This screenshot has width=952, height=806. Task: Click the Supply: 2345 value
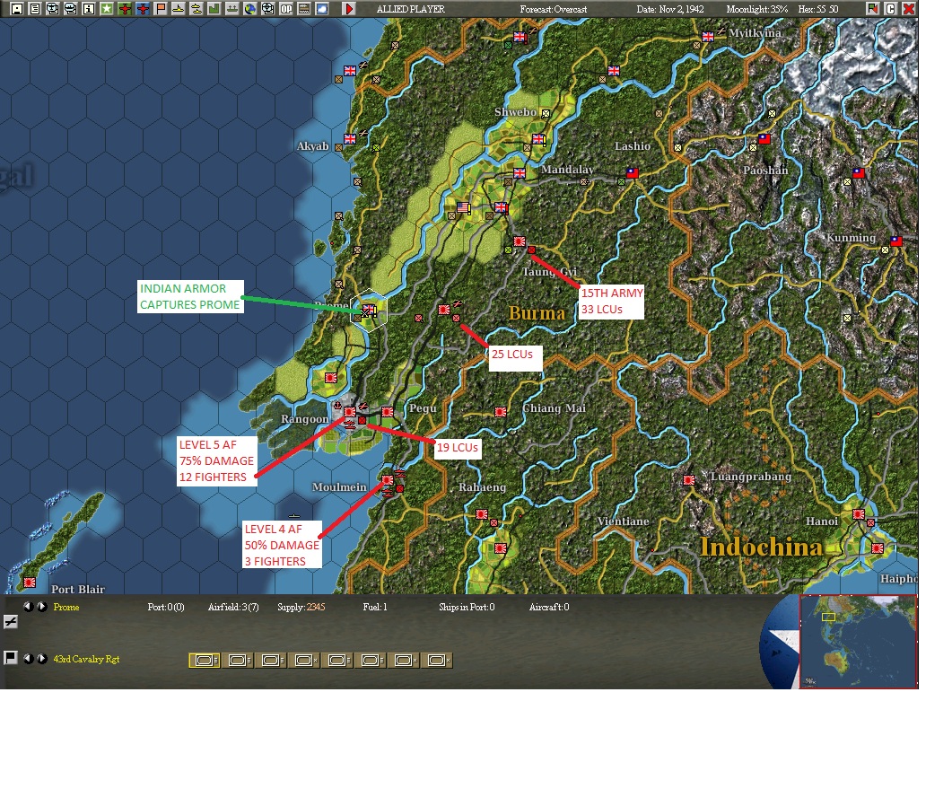tap(301, 607)
